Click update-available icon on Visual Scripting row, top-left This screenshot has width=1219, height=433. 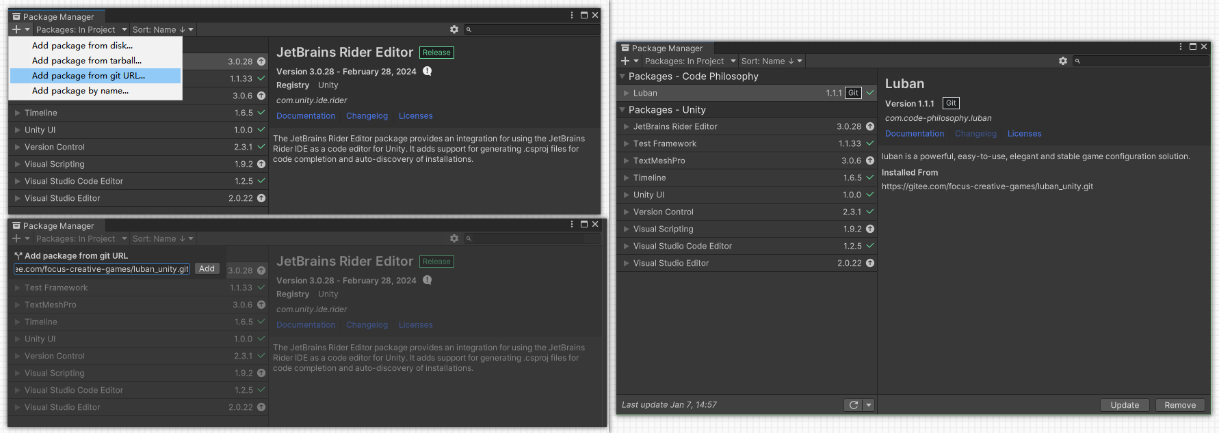pyautogui.click(x=261, y=164)
